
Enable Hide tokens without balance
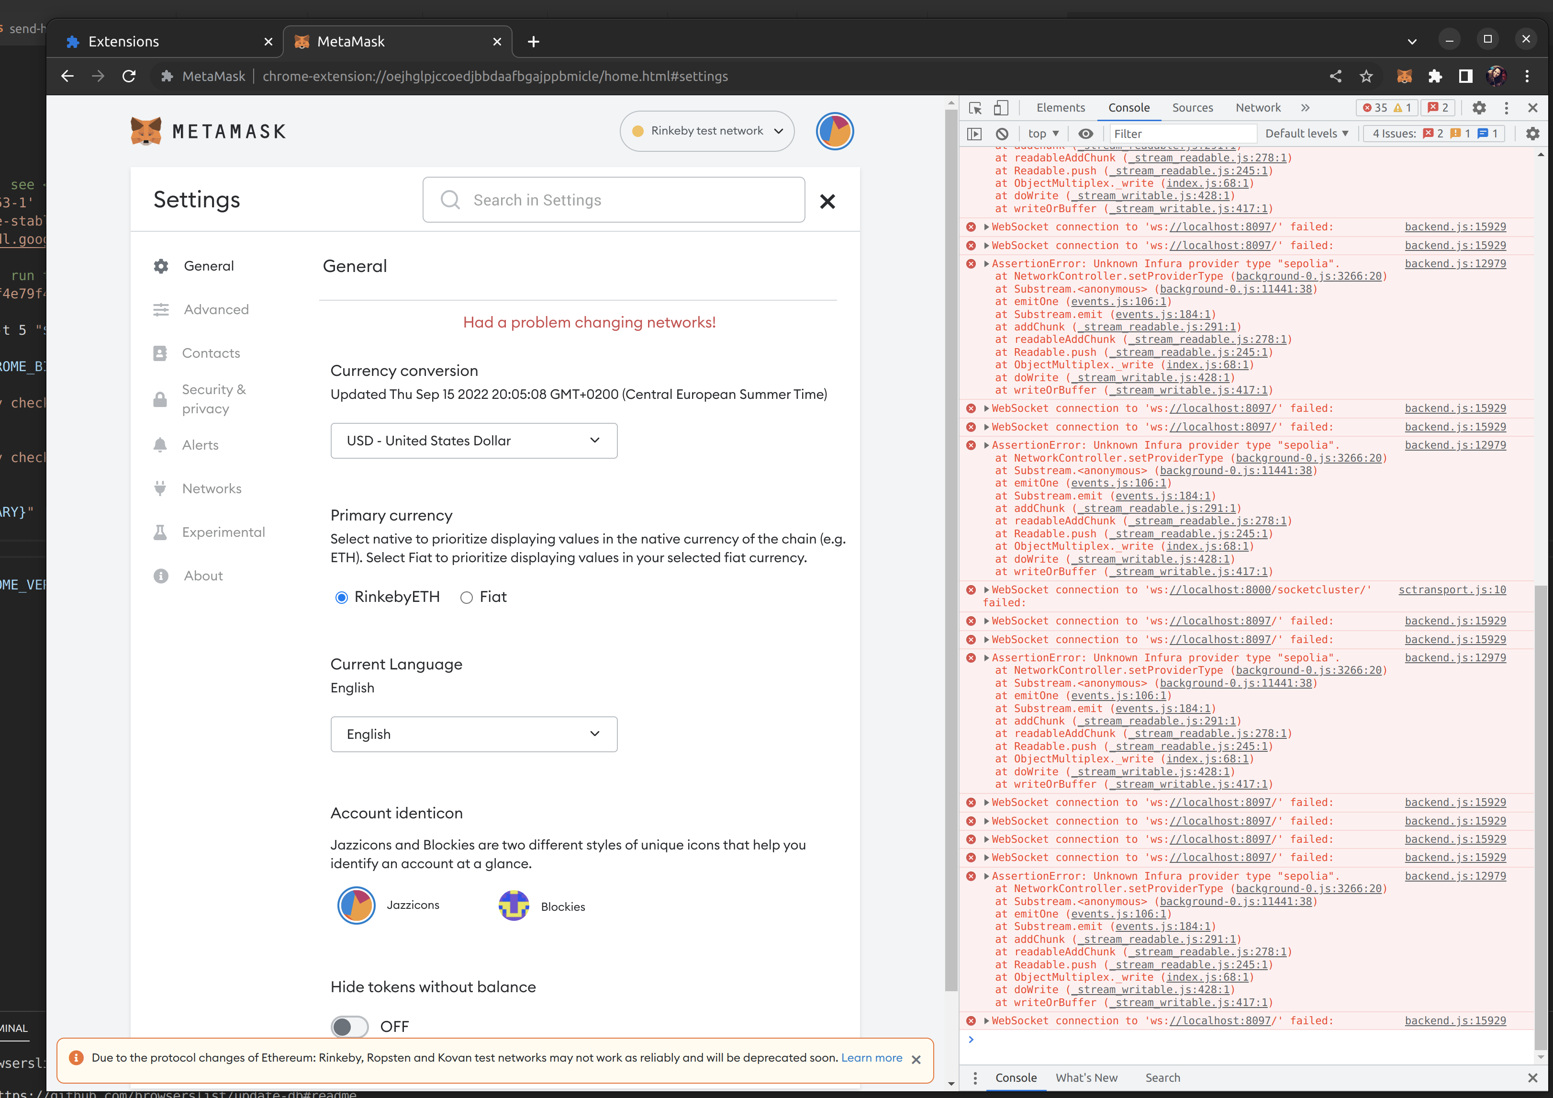pos(349,1026)
